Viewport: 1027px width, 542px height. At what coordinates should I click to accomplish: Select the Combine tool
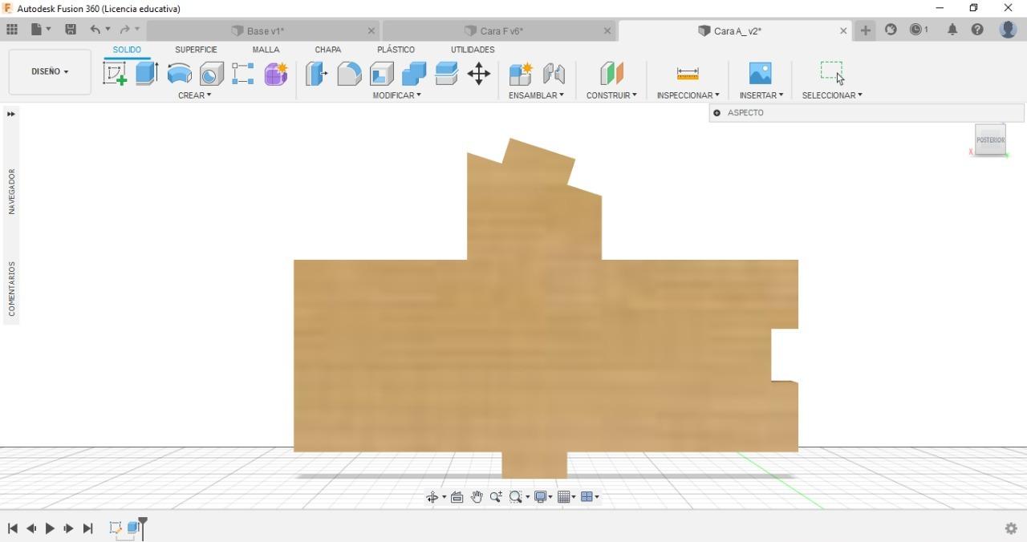pyautogui.click(x=414, y=74)
